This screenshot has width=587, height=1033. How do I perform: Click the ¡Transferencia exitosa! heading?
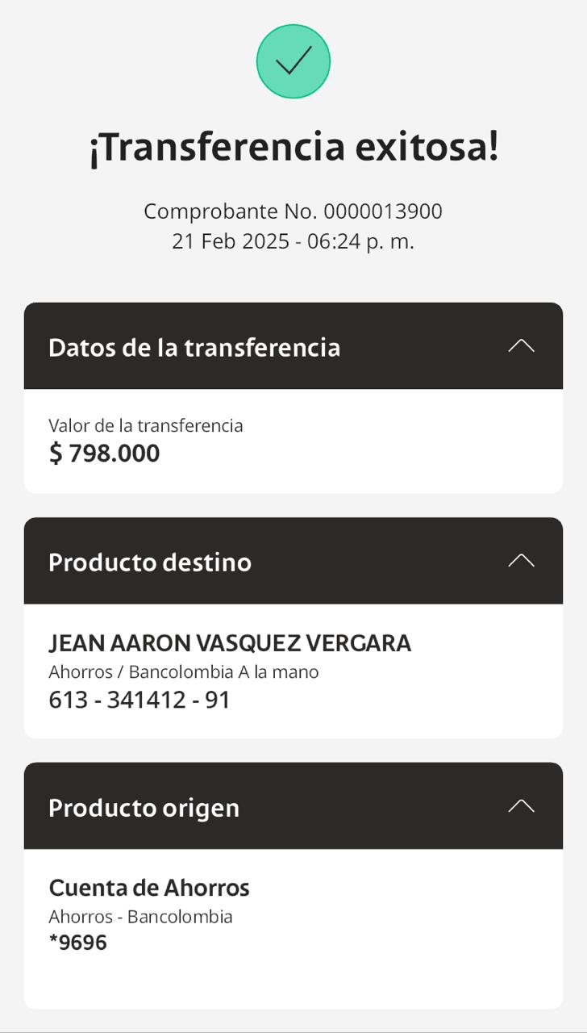pos(293,148)
